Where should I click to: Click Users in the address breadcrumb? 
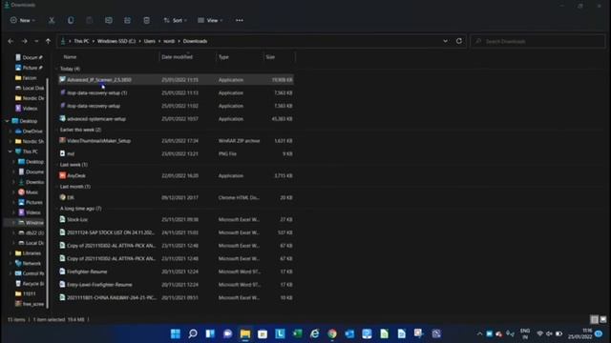[x=150, y=41]
